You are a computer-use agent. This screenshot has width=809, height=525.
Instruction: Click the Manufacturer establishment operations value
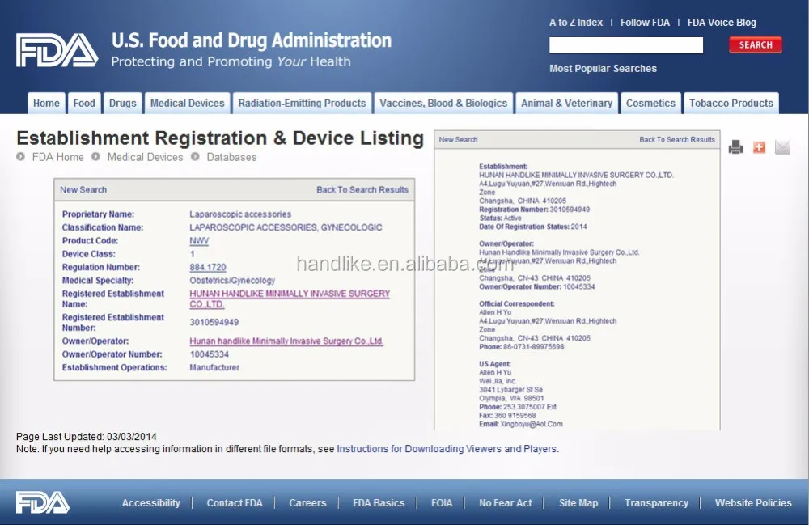214,368
